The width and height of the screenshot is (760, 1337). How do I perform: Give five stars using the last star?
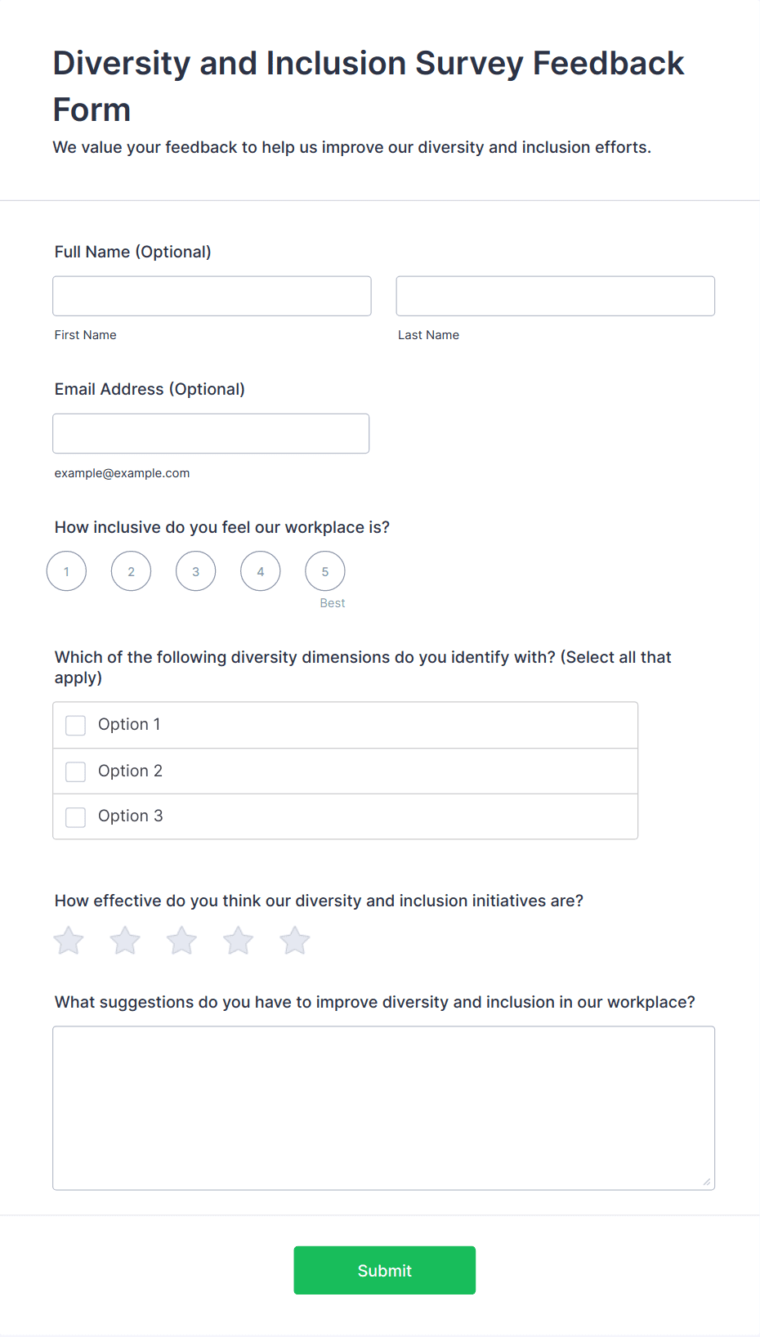pyautogui.click(x=295, y=941)
